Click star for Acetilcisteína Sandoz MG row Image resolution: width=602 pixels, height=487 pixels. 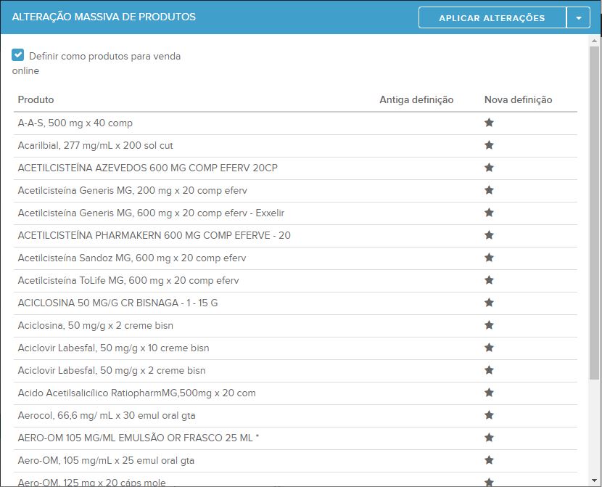point(489,258)
